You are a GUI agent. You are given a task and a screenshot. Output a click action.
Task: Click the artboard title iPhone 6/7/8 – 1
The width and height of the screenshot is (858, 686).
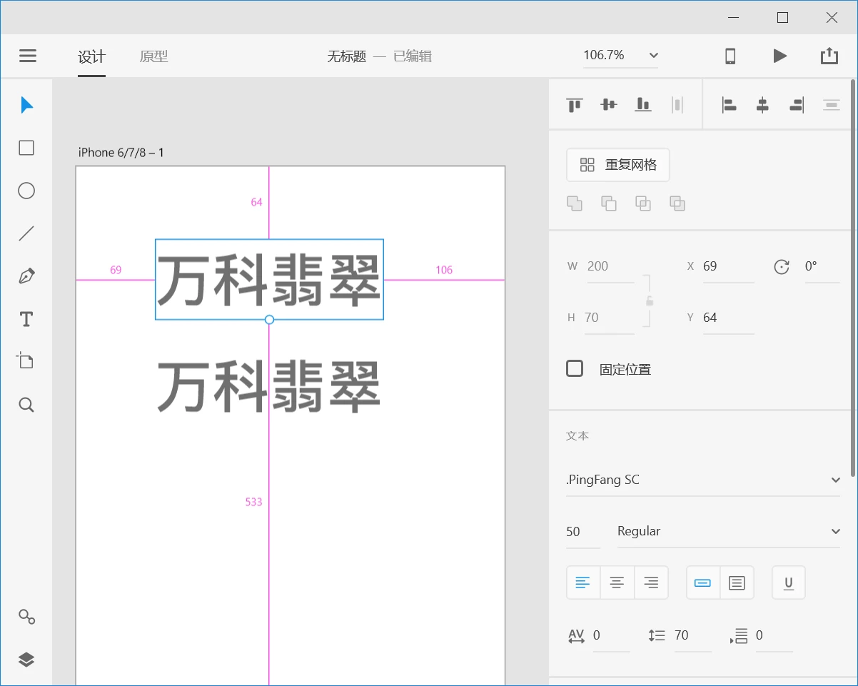click(x=121, y=152)
